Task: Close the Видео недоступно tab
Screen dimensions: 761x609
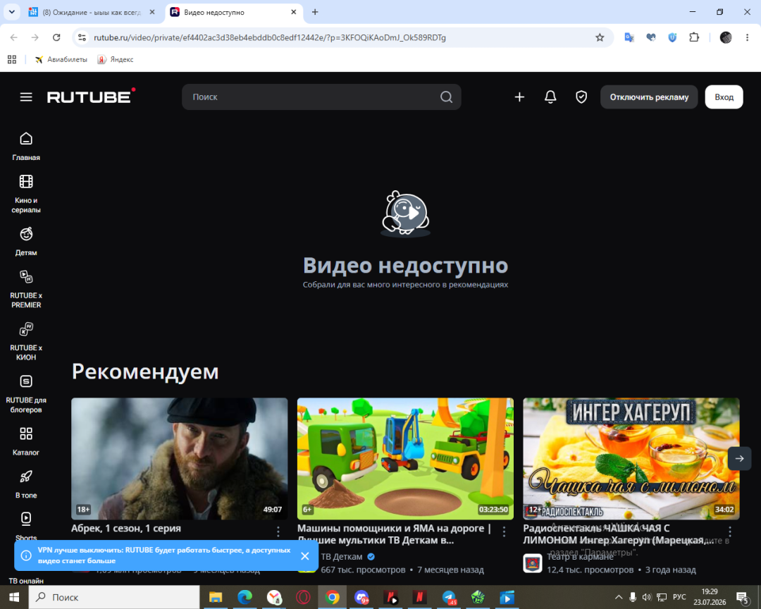Action: click(x=294, y=12)
